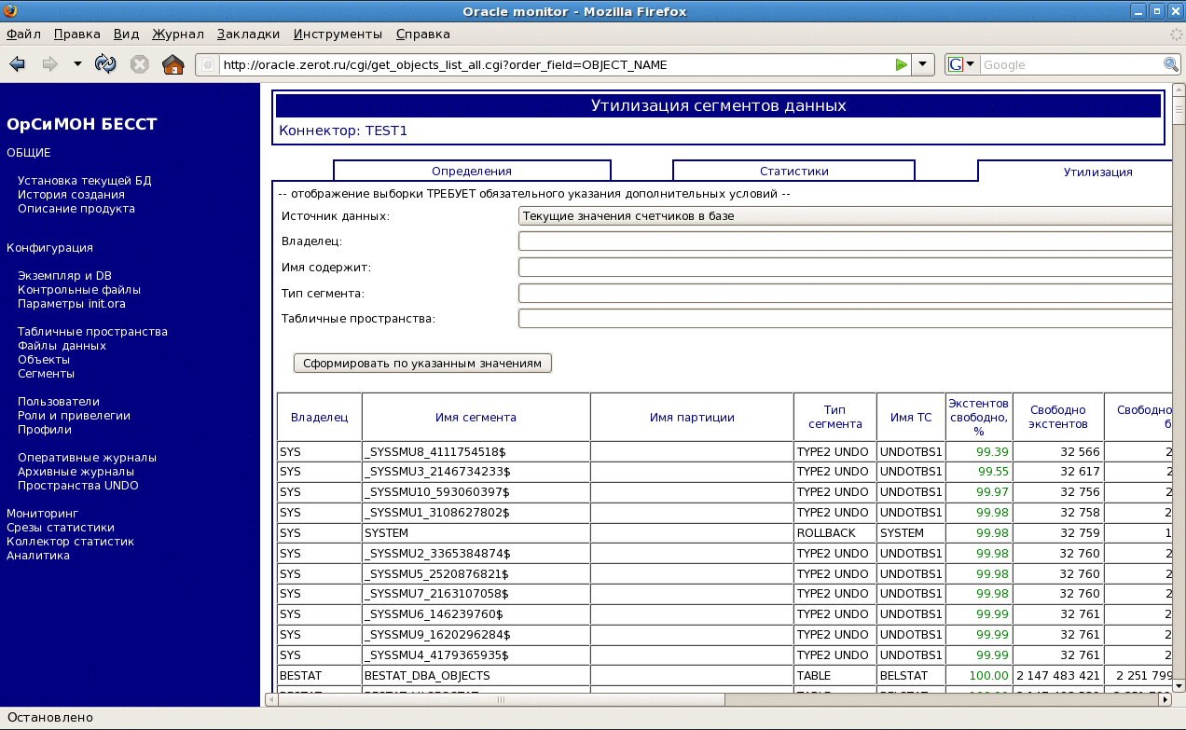The width and height of the screenshot is (1186, 730).
Task: Expand the address bar URL history dropdown
Action: point(921,64)
